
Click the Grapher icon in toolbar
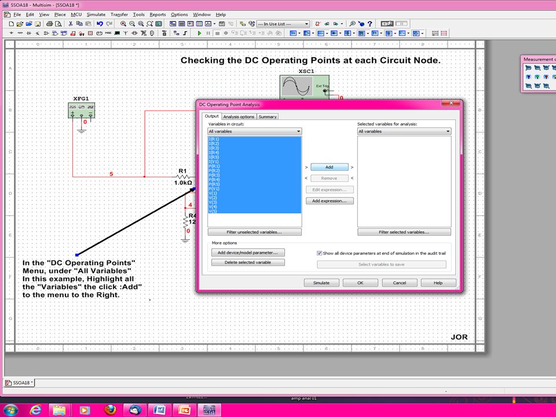pyautogui.click(x=208, y=24)
